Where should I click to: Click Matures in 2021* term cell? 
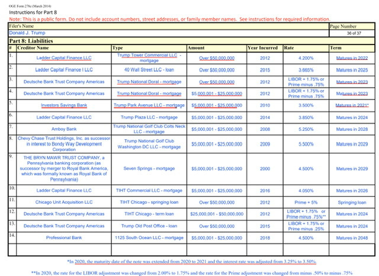coord(352,105)
